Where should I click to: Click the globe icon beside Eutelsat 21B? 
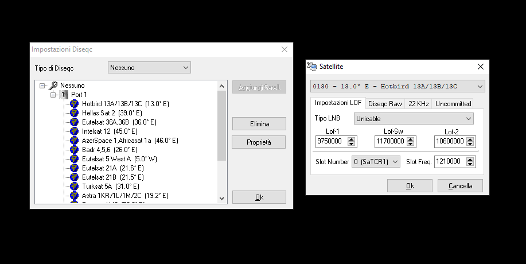click(x=74, y=177)
